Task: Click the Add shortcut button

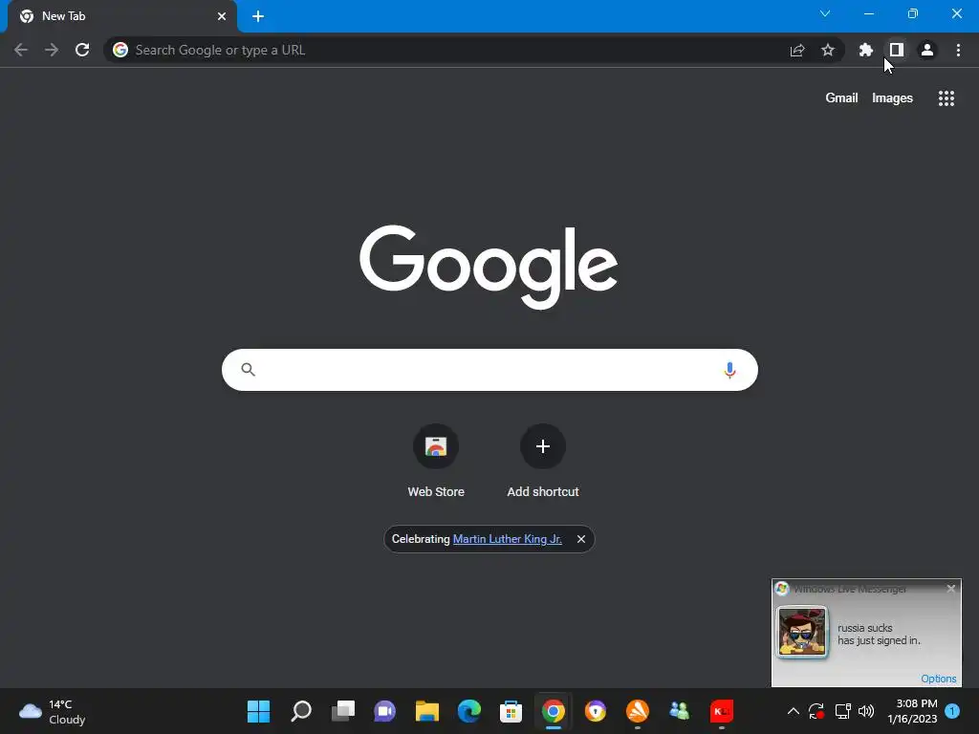Action: (x=543, y=461)
